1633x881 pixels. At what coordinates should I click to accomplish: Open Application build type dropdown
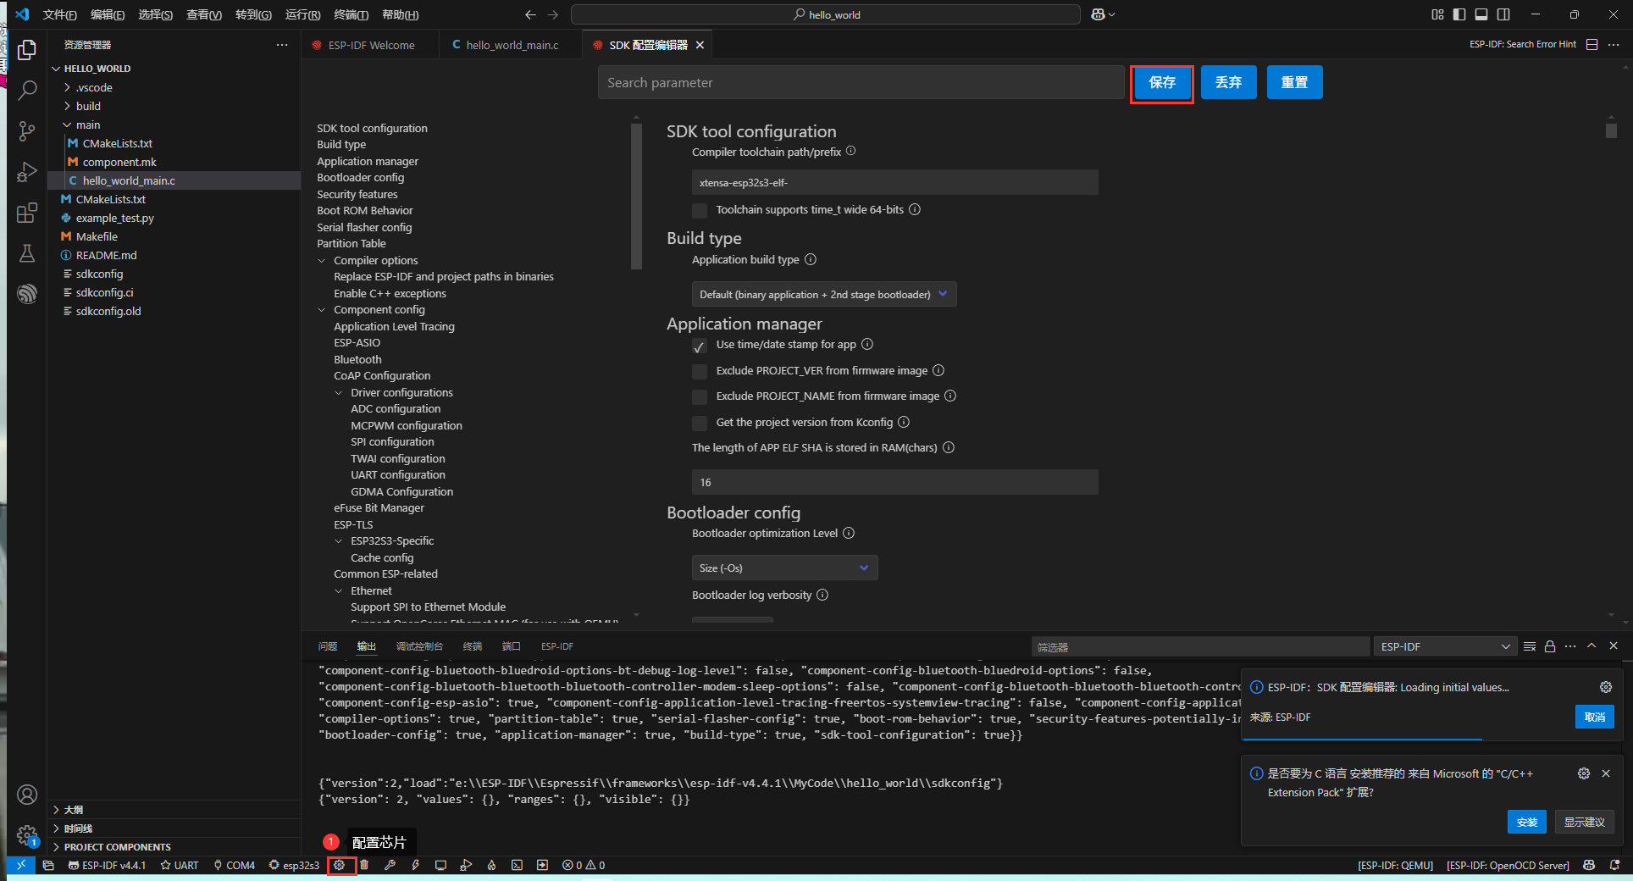(824, 294)
